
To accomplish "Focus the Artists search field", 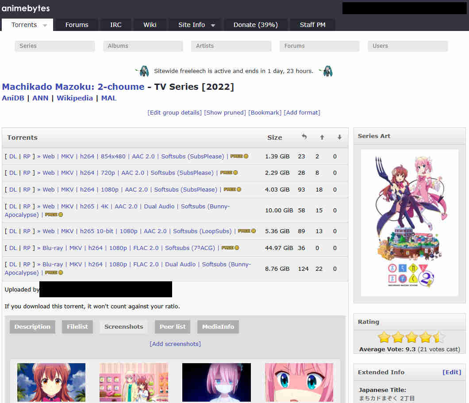I will [231, 46].
